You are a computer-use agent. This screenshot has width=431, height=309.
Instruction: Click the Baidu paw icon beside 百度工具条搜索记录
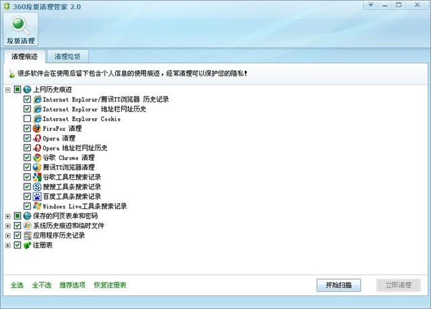37,196
